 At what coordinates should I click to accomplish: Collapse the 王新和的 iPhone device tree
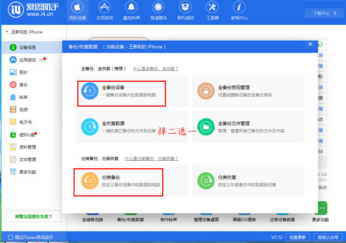click(6, 32)
